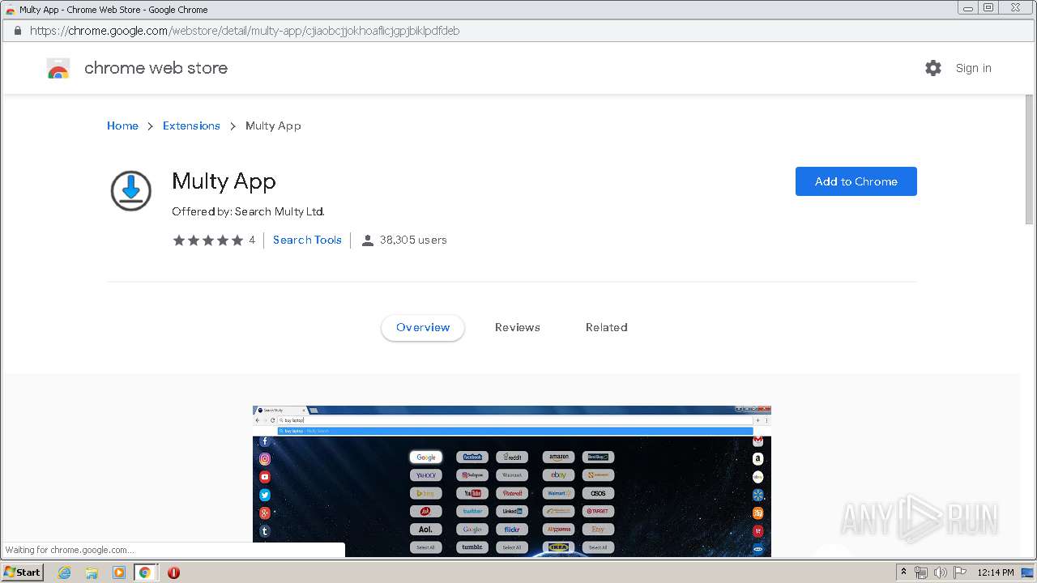The width and height of the screenshot is (1037, 583).
Task: Open the Extensions breadcrumb link
Action: [191, 126]
